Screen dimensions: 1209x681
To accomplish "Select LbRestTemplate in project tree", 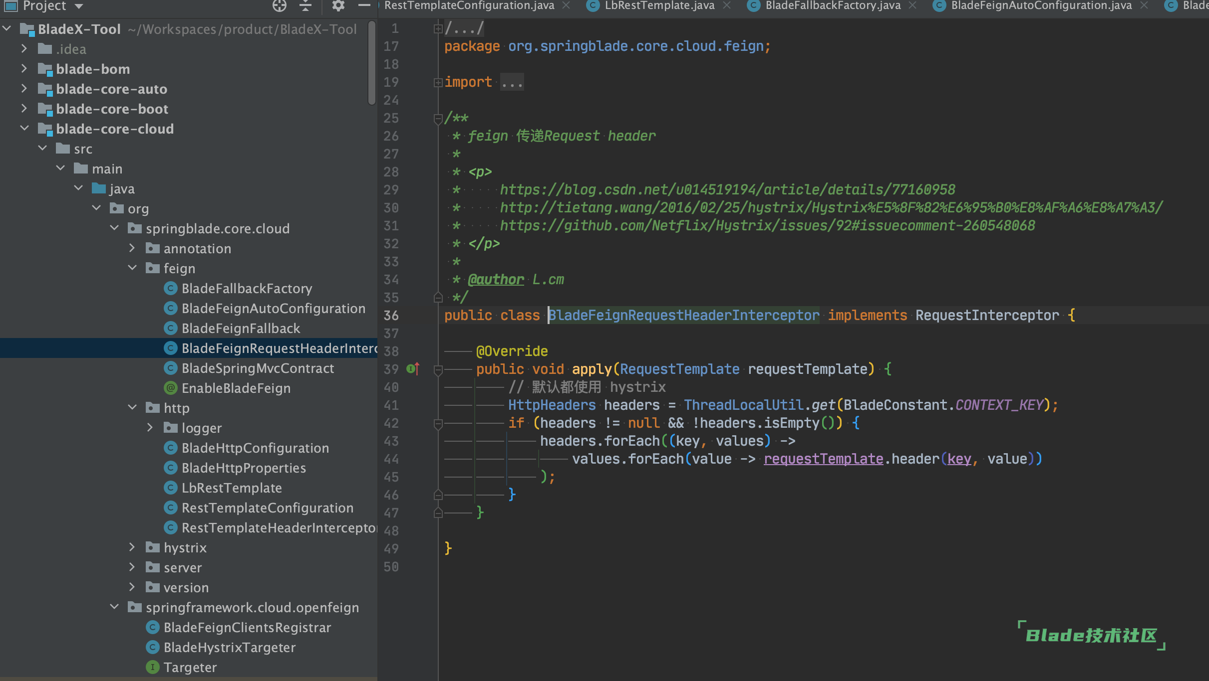I will click(232, 488).
